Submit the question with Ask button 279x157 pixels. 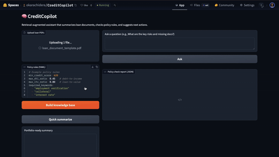point(180,59)
